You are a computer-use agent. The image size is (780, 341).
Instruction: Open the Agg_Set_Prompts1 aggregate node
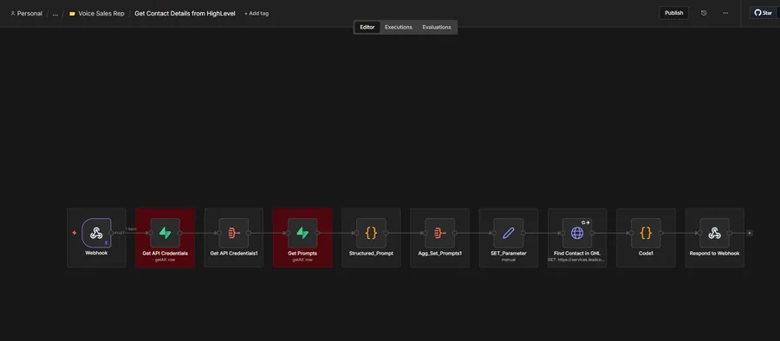click(x=439, y=233)
